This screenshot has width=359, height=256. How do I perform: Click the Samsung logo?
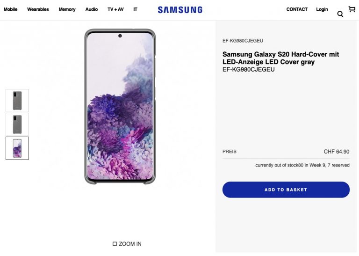tap(180, 10)
